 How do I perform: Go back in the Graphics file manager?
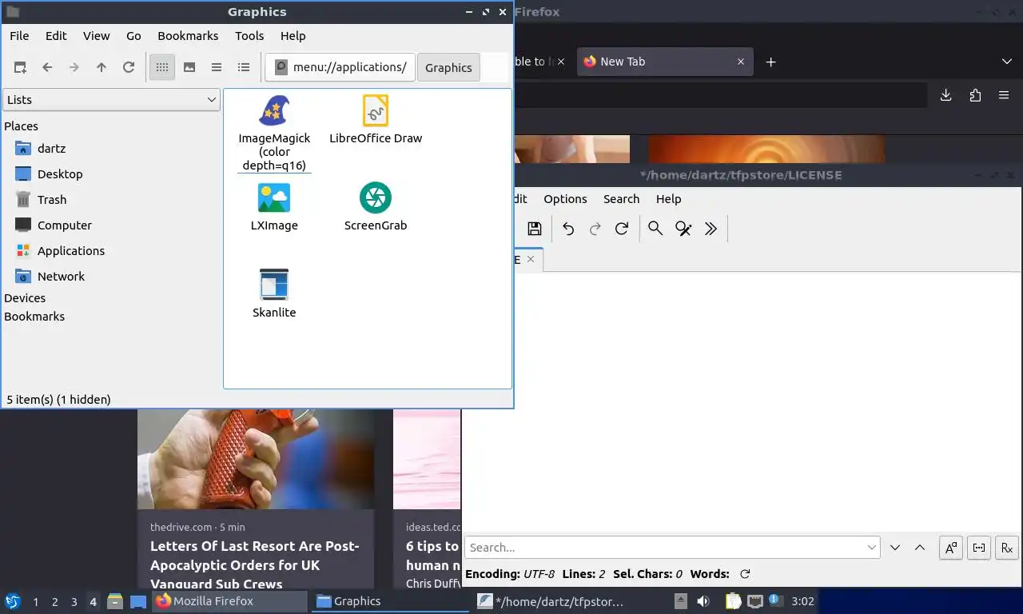coord(47,67)
